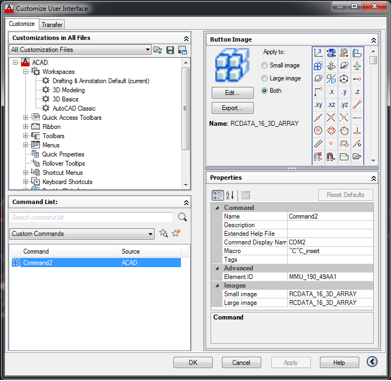This screenshot has height=381, width=391.
Task: Select the center snap circle icon
Action: click(x=318, y=131)
